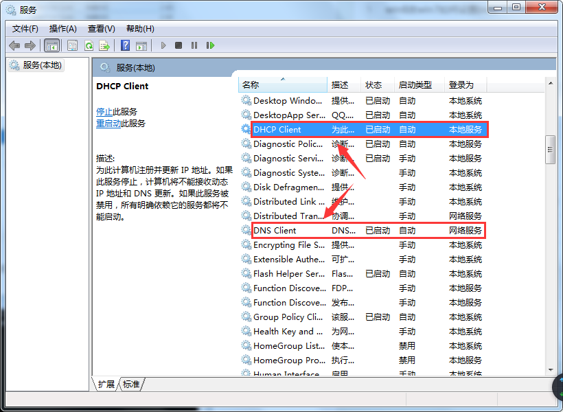Click the green Refresh toolbar icon
The height and width of the screenshot is (412, 563).
(x=89, y=45)
